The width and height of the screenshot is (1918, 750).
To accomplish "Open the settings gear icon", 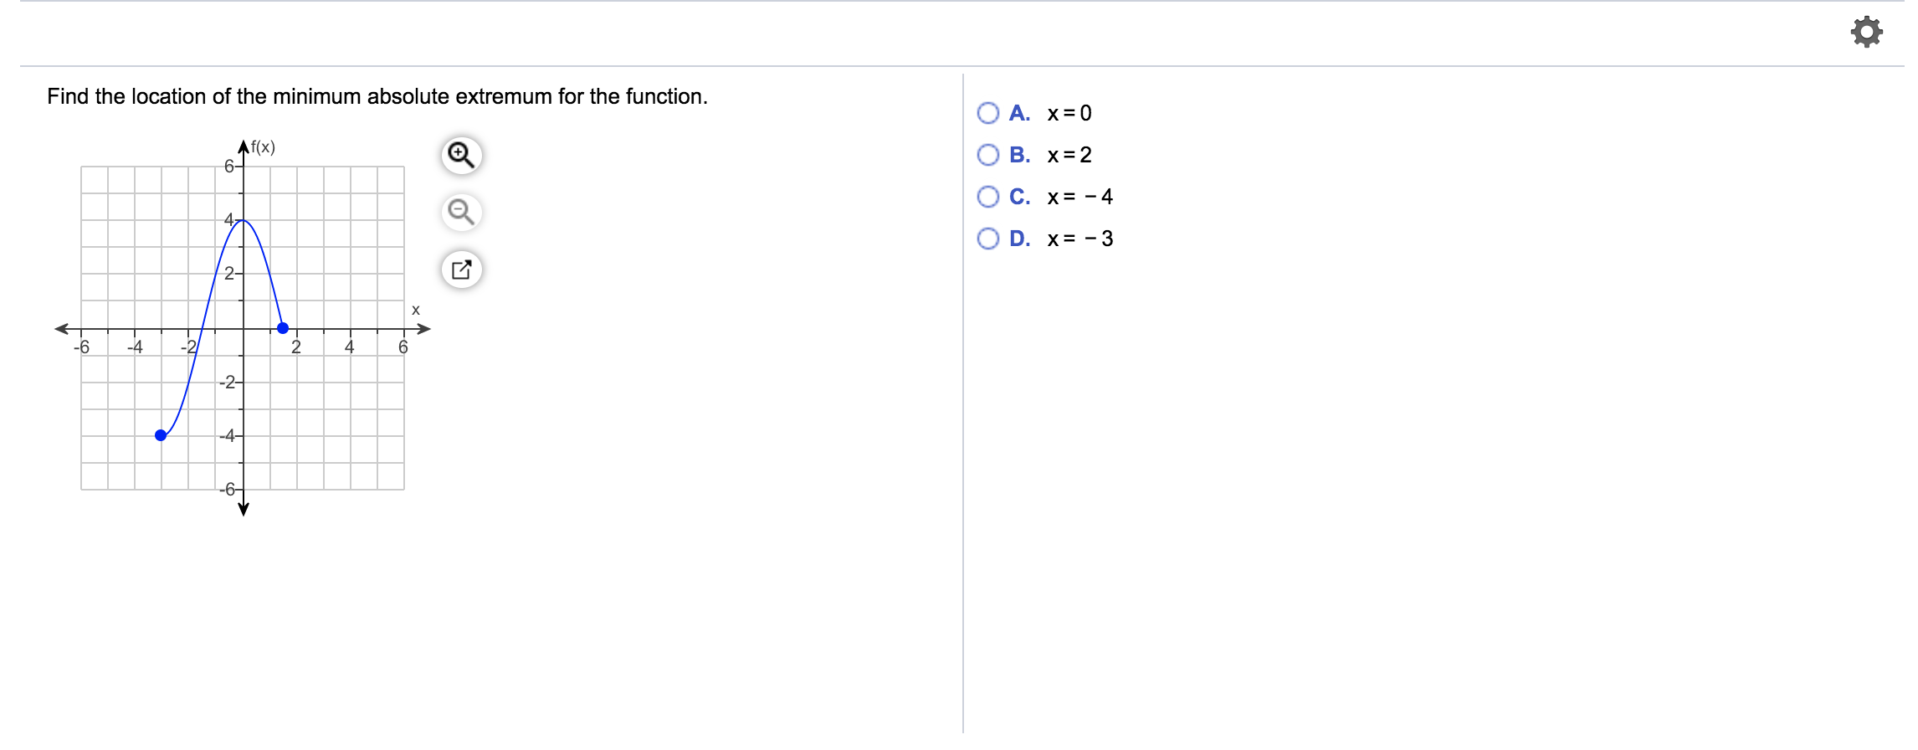I will tap(1866, 32).
